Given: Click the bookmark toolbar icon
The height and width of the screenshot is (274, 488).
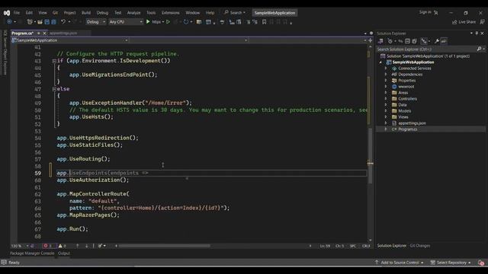Looking at the screenshot, I should [x=264, y=22].
